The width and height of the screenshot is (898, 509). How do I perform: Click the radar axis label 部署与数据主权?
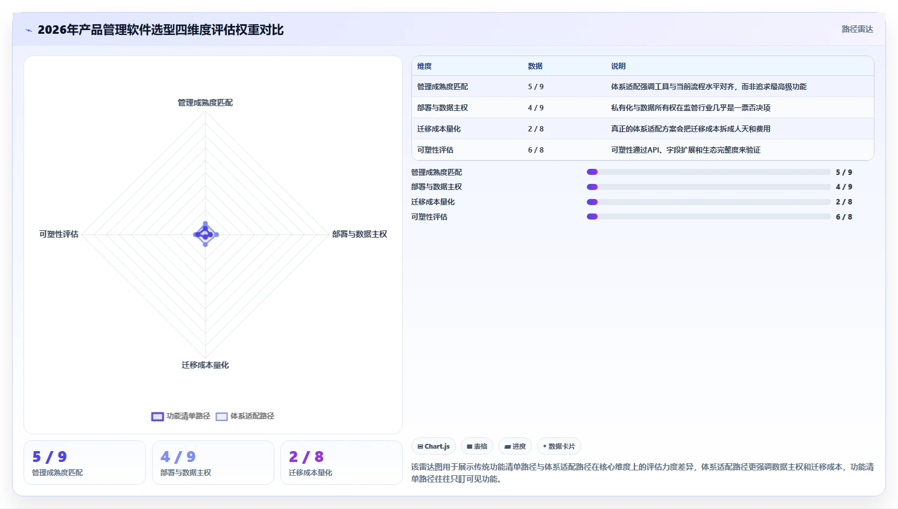(359, 234)
